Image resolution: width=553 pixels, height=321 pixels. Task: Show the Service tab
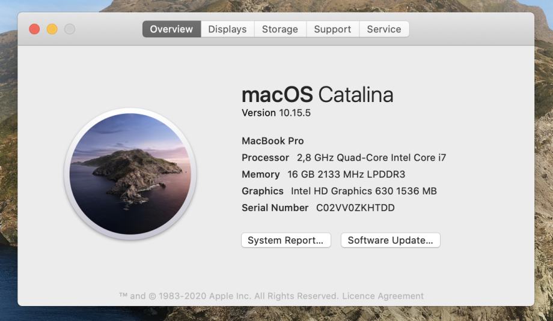383,29
